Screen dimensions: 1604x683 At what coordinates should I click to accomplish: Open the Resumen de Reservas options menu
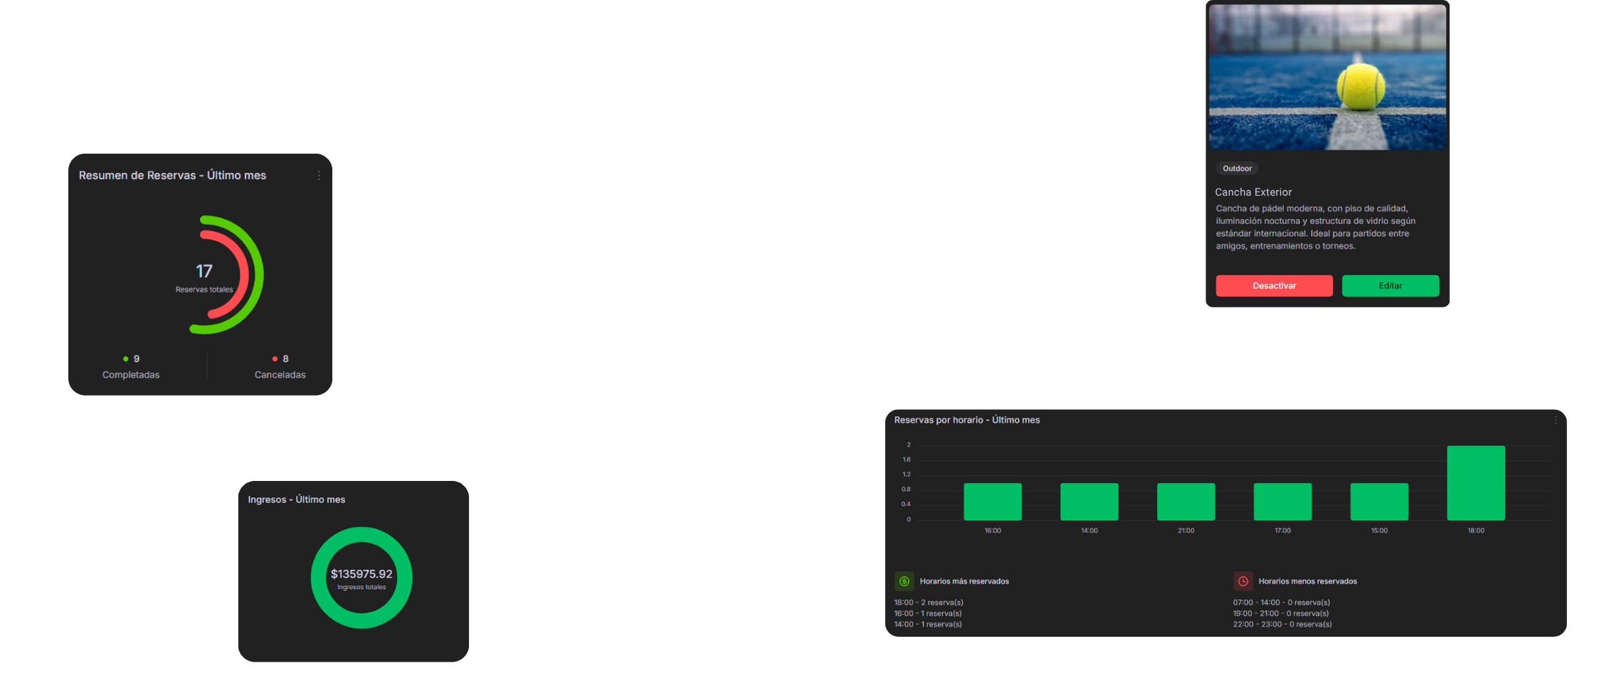319,176
